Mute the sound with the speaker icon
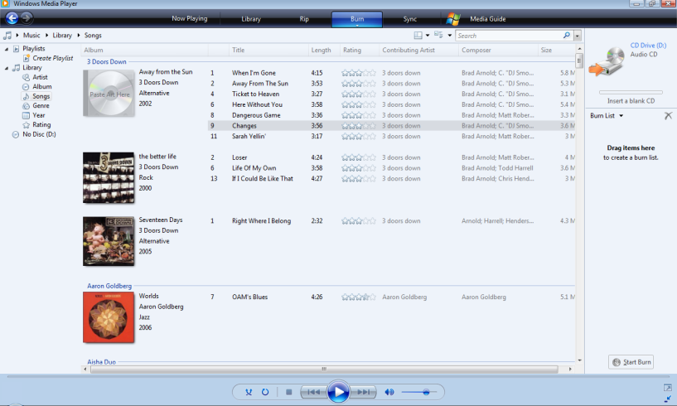Screen dimensions: 677x406 click(389, 392)
